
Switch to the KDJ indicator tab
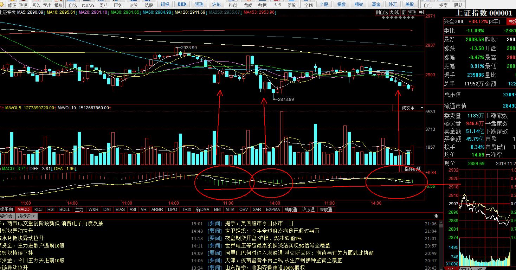tap(38, 210)
